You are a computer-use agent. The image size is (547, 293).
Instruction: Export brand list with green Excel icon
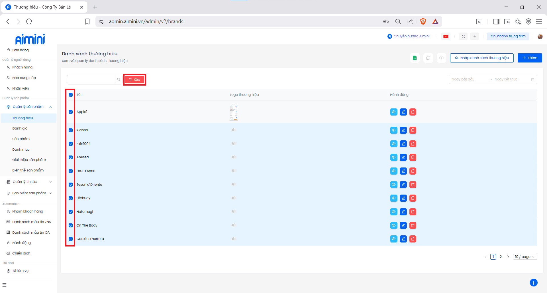pos(415,58)
